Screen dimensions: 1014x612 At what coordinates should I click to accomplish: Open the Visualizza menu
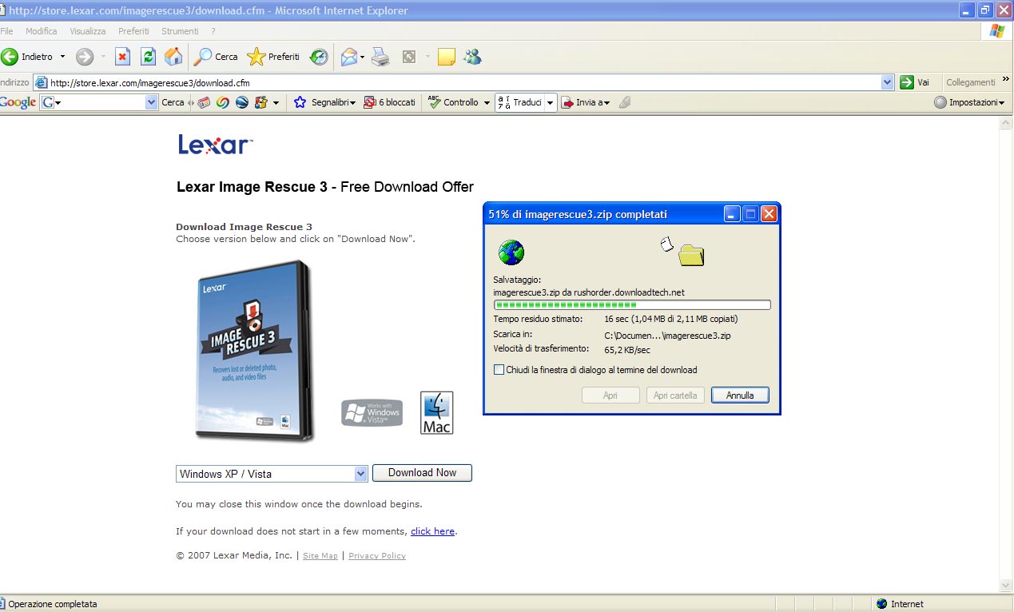[88, 31]
